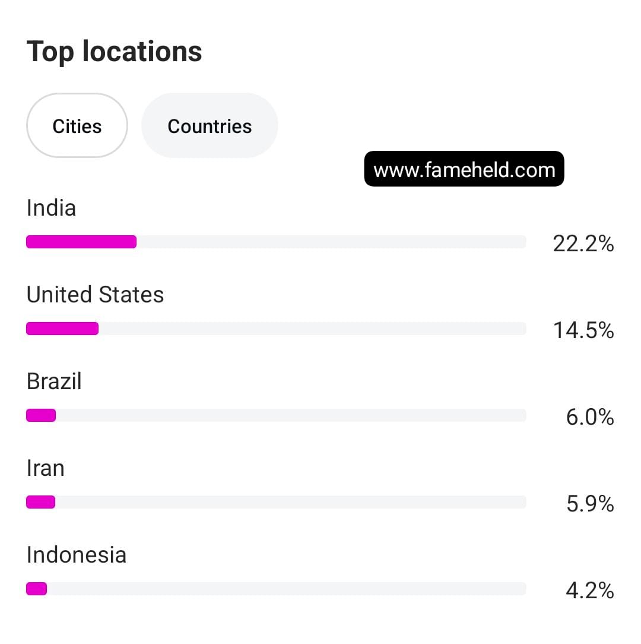Click the 22.2% value for India
This screenshot has height=644, width=641.
click(x=583, y=243)
